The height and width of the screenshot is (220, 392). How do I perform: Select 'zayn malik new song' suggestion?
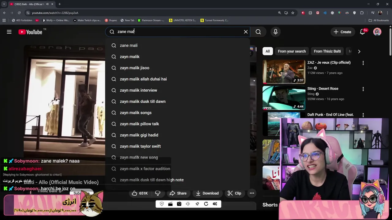(x=178, y=157)
